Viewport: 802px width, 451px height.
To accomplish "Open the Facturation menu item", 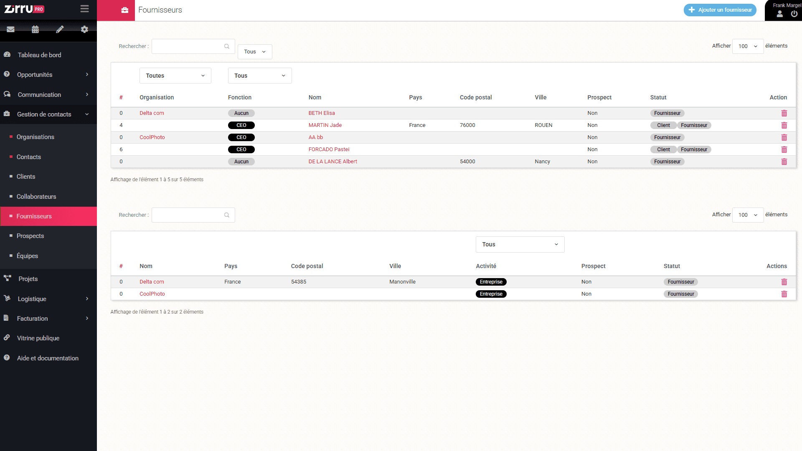I will [x=32, y=318].
